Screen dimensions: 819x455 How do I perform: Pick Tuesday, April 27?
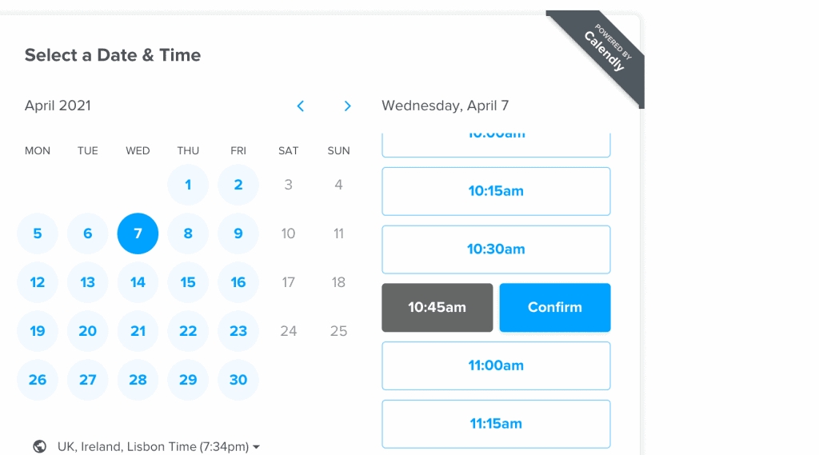(x=88, y=380)
